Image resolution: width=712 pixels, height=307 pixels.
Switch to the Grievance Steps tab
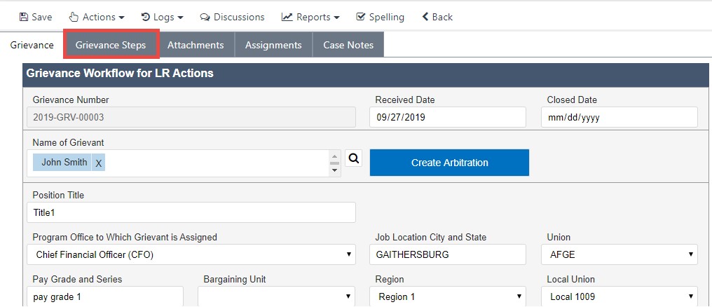111,45
